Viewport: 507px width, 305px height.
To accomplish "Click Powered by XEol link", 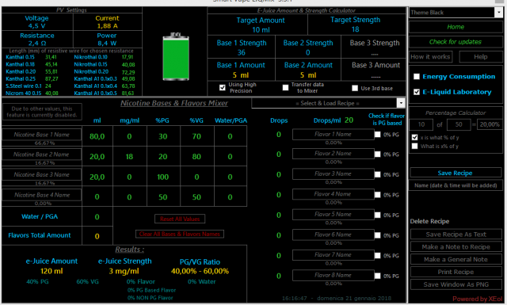I will click(478, 299).
